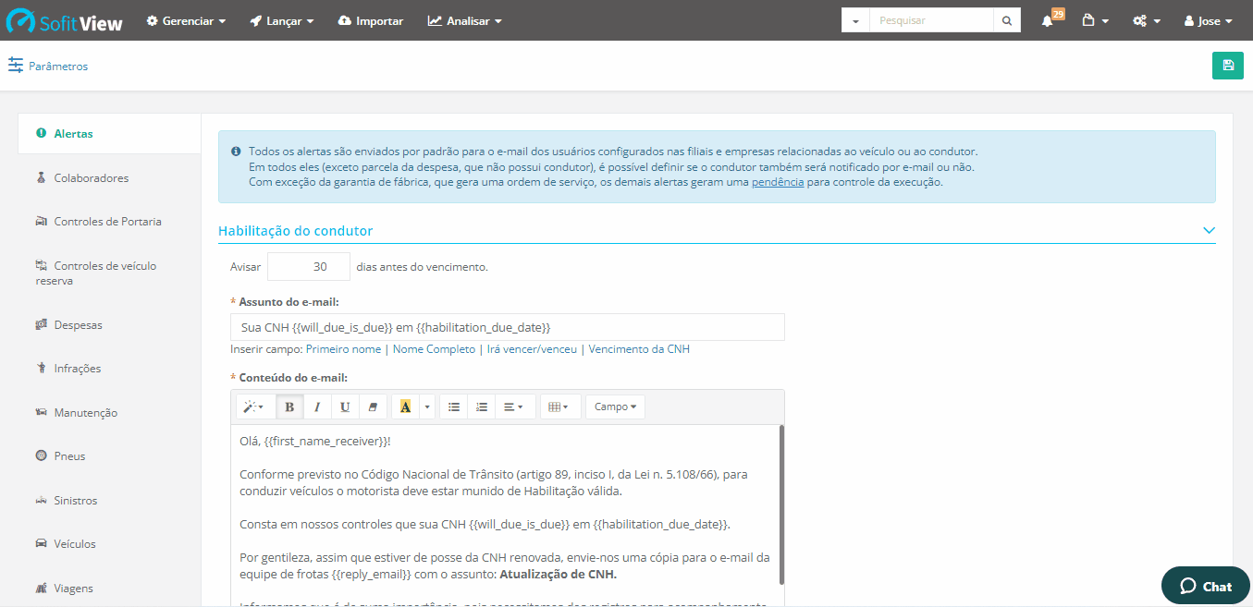
Task: Select the Veículos tab
Action: point(109,544)
